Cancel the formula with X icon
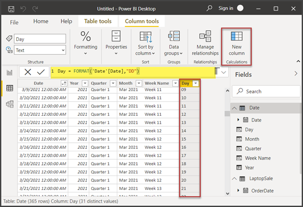 coord(28,72)
